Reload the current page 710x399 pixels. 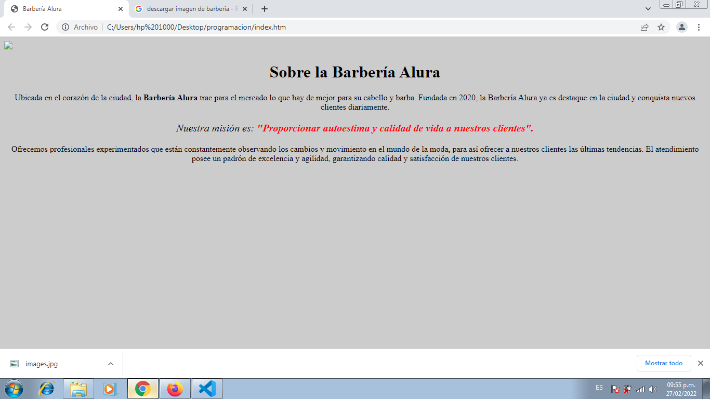click(45, 27)
